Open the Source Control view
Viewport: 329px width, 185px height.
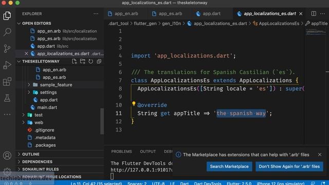[x=7, y=48]
